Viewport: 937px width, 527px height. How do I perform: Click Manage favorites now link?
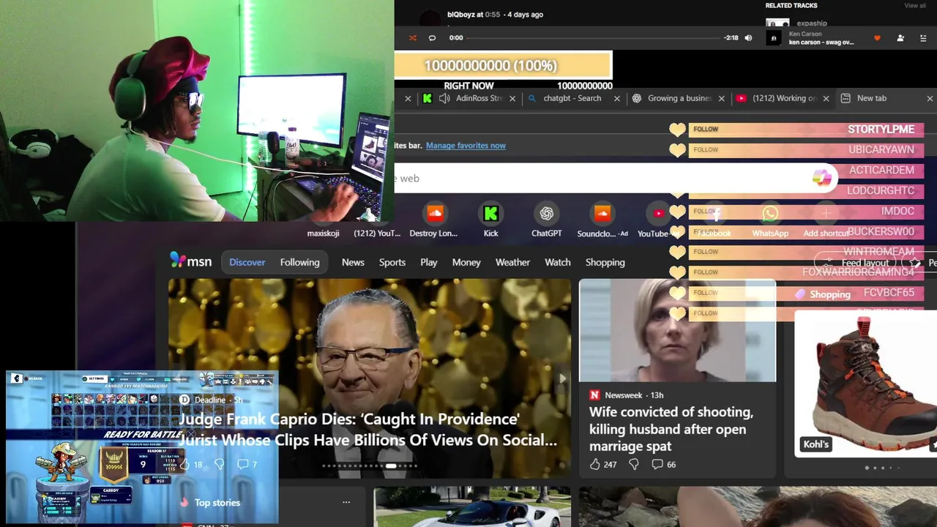coord(466,146)
